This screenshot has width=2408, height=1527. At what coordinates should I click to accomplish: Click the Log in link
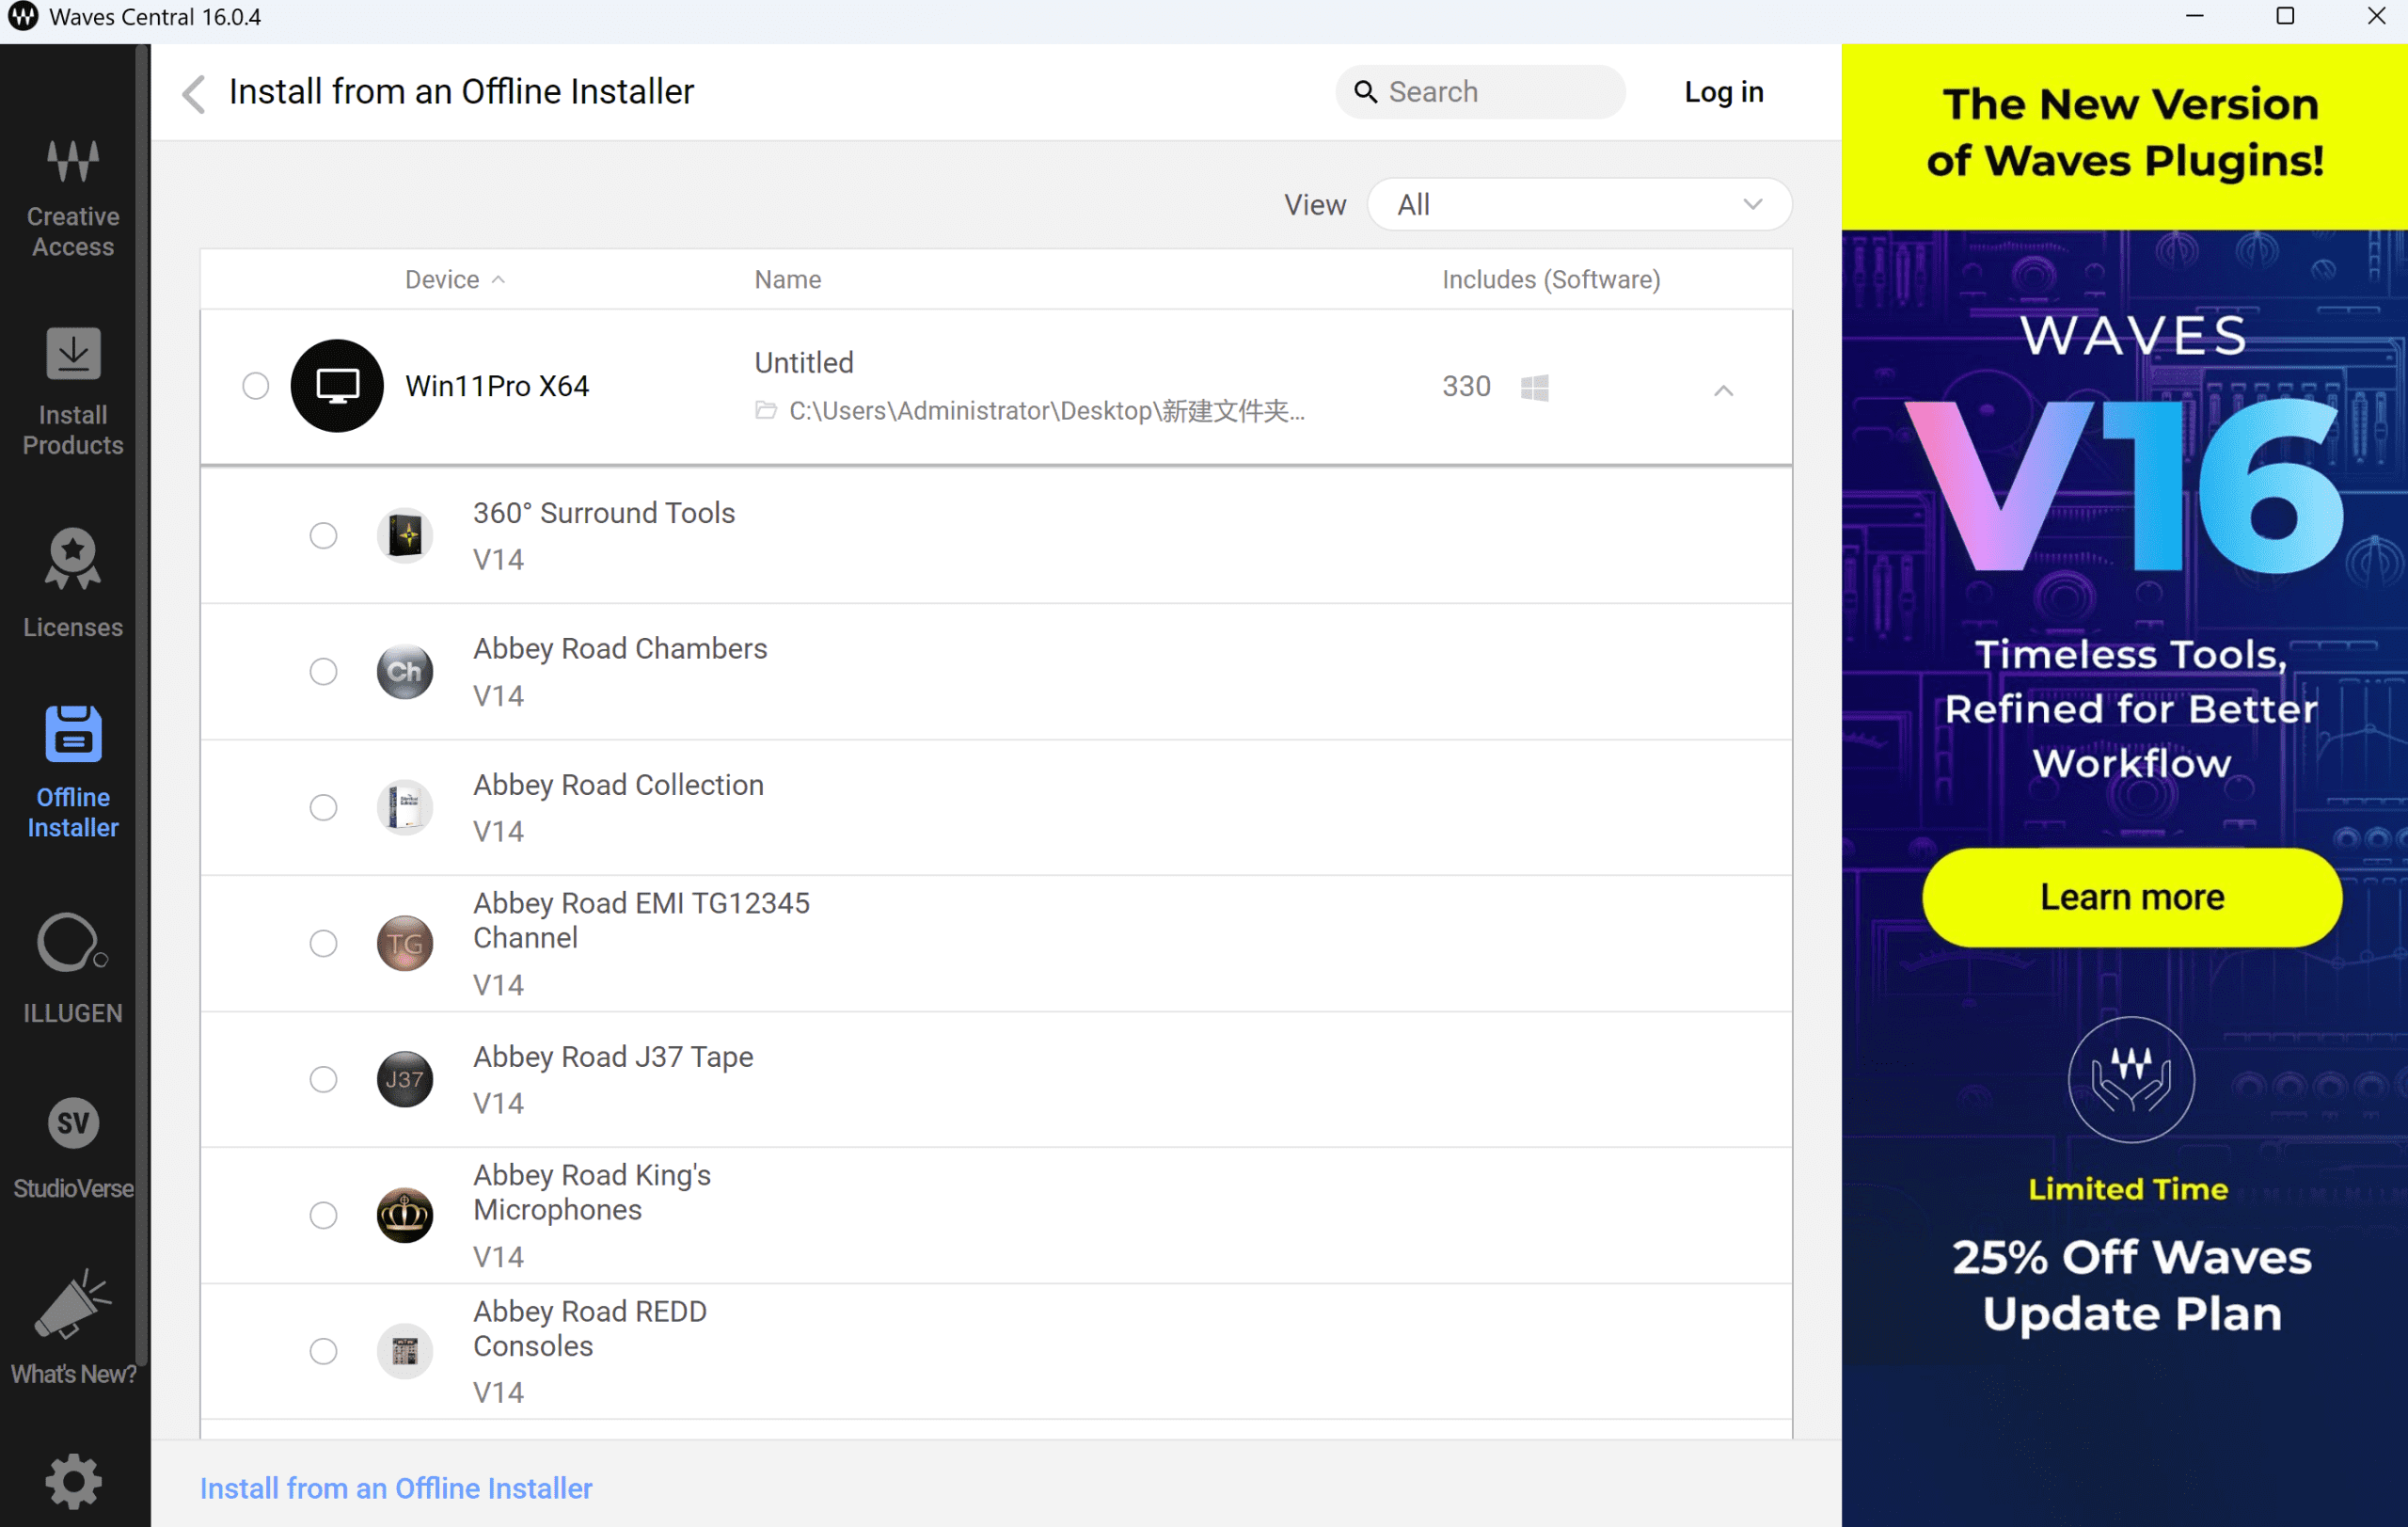1723,92
